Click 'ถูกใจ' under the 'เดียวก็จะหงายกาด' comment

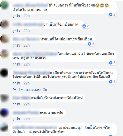tap(16, 83)
